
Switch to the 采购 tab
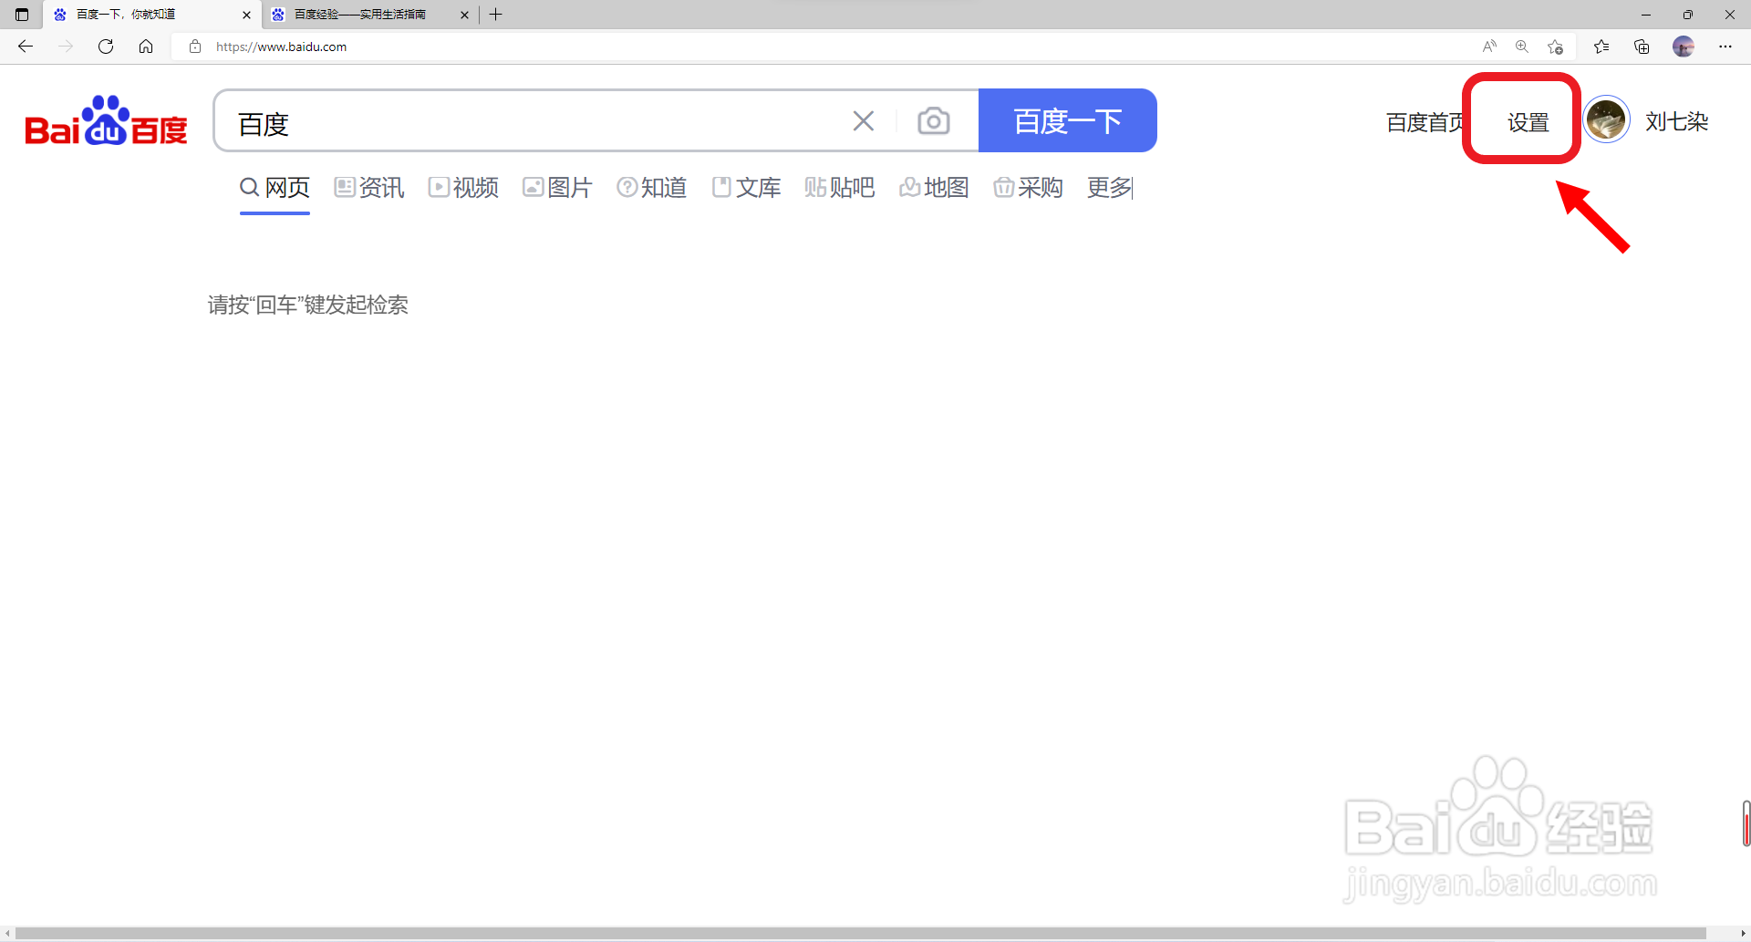point(1028,188)
